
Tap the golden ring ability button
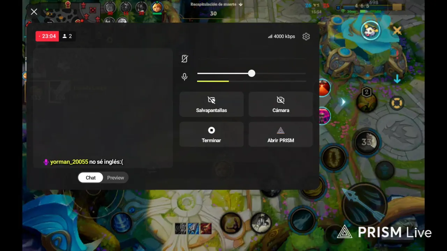click(x=334, y=159)
